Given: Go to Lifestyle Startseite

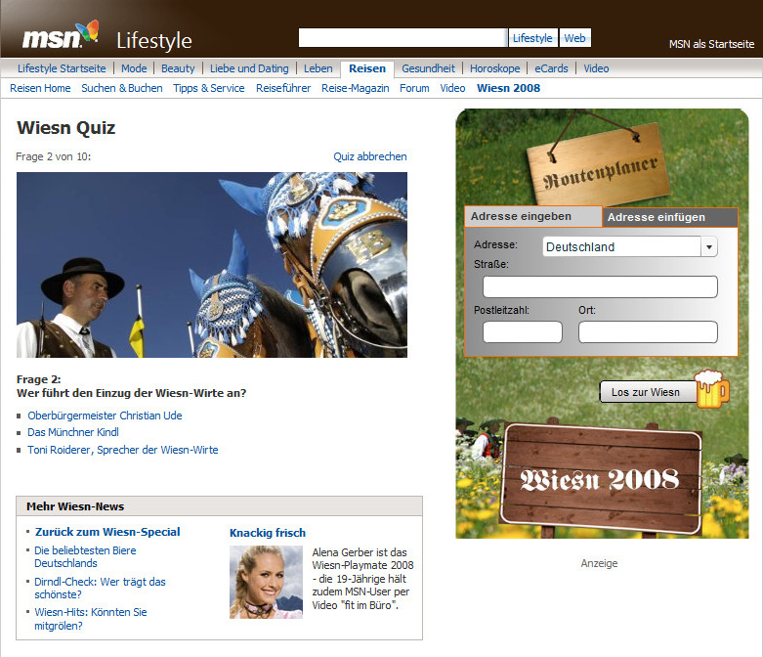Looking at the screenshot, I should pos(62,68).
